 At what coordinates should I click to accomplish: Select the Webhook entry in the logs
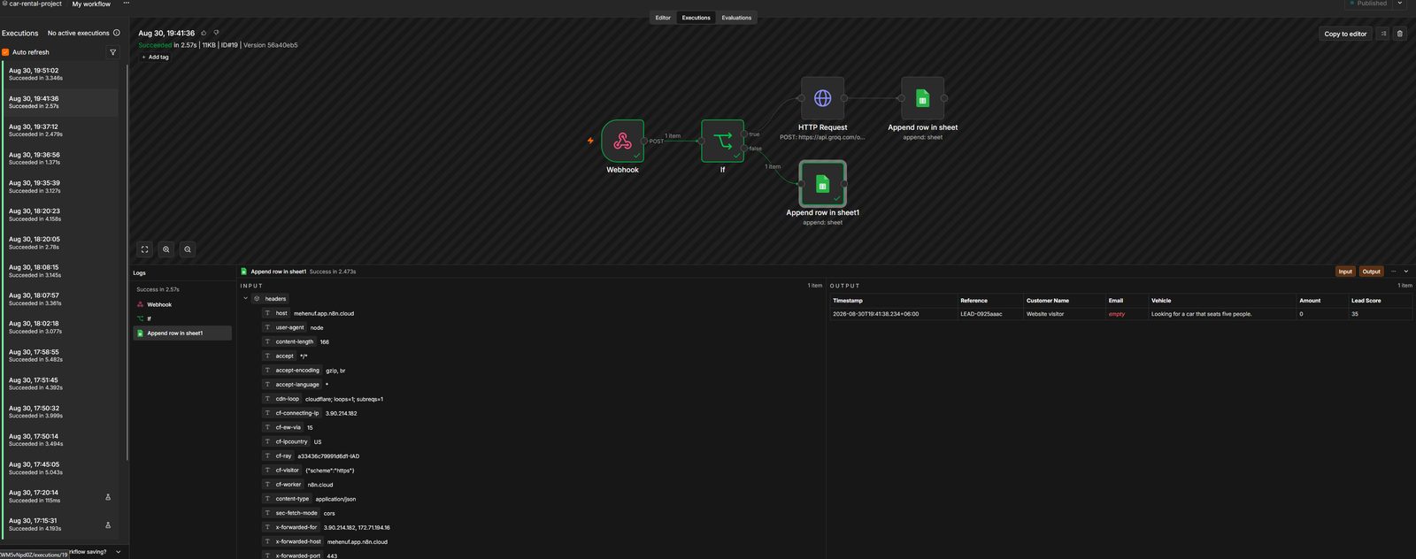(183, 304)
